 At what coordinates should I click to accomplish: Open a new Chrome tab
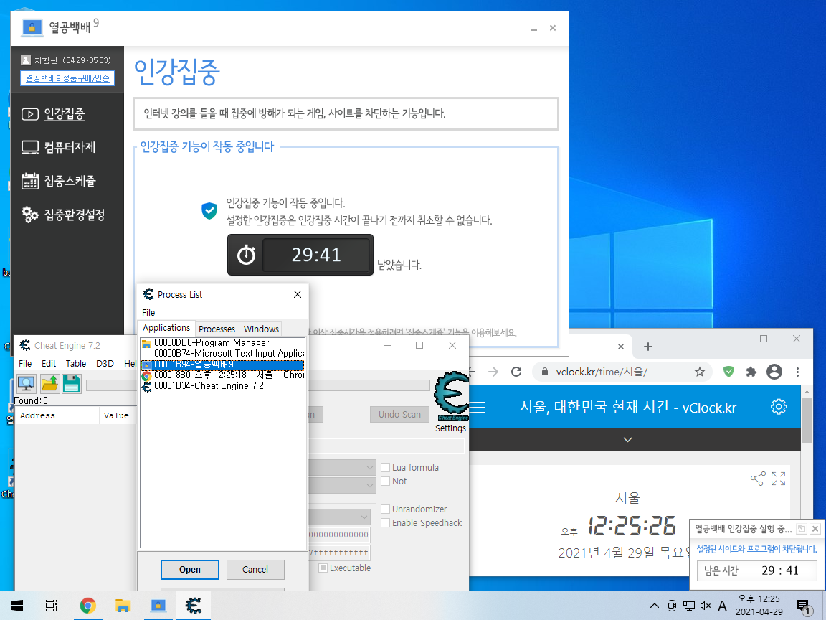[648, 347]
